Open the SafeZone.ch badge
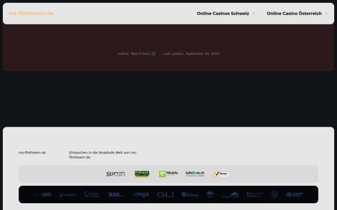This screenshot has width=337, height=210. (195, 174)
